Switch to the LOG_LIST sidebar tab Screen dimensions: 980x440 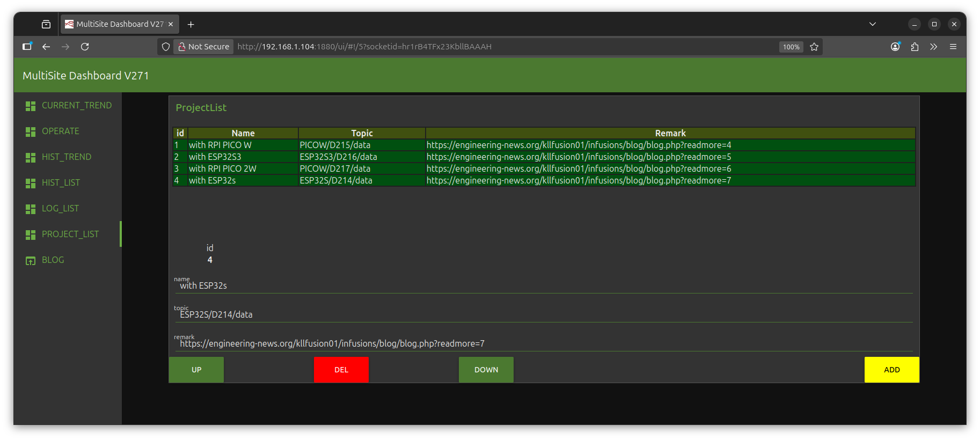[60, 209]
